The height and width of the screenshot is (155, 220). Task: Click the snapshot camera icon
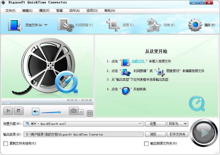(74, 111)
